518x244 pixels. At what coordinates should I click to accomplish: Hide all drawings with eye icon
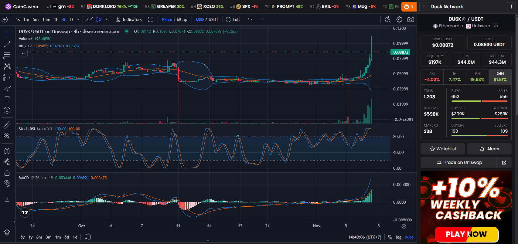(7, 183)
